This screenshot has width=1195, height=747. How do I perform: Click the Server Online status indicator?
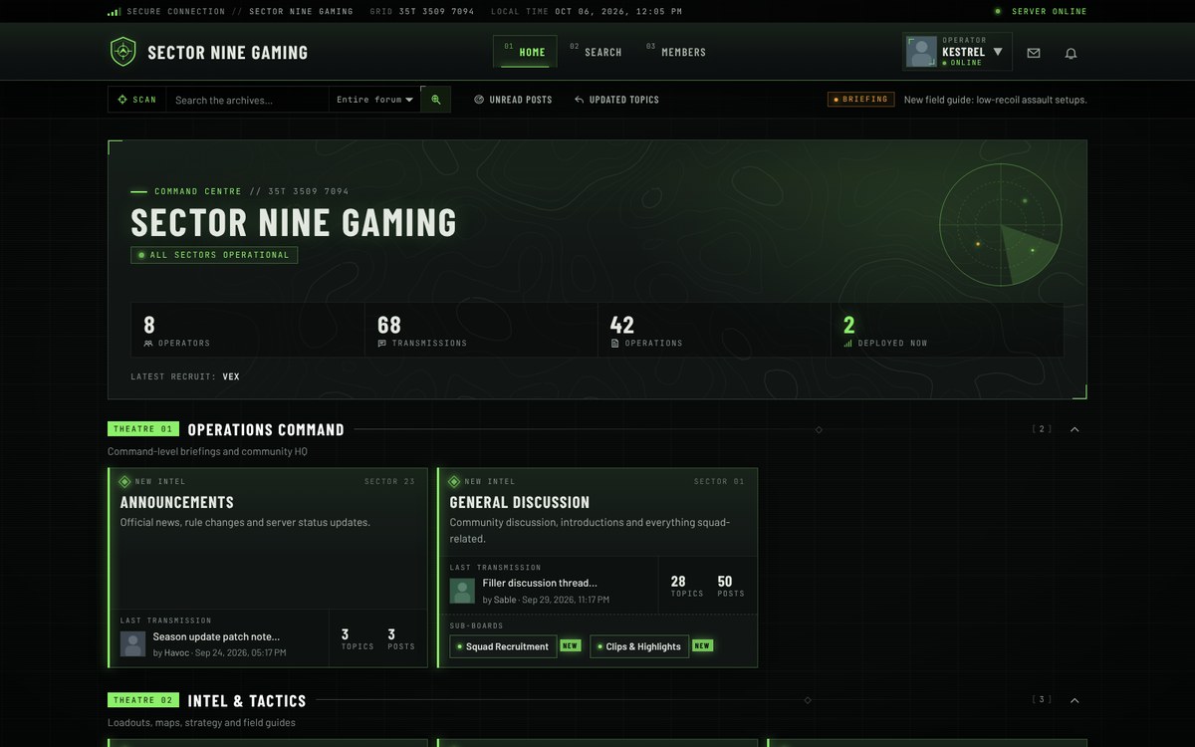tap(1041, 11)
